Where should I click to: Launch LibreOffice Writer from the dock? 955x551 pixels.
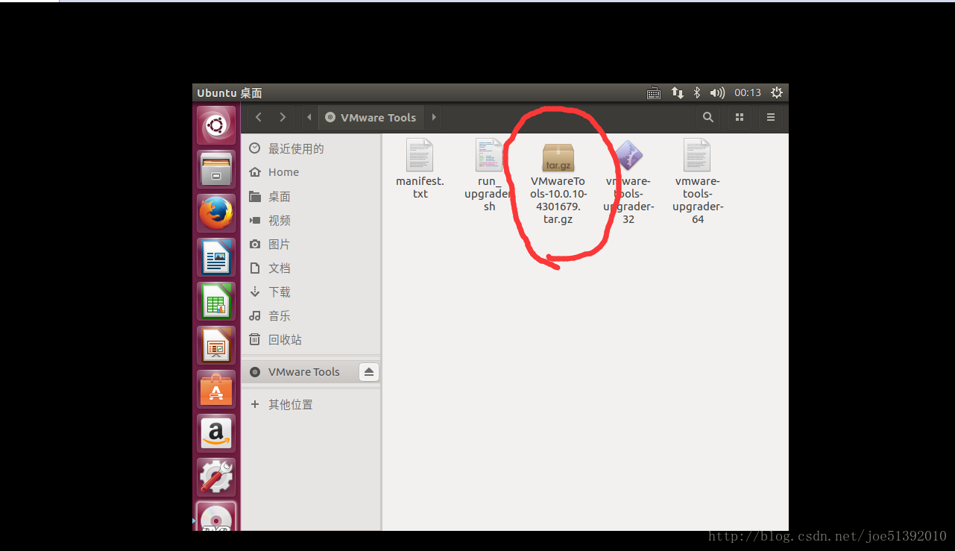coord(216,257)
